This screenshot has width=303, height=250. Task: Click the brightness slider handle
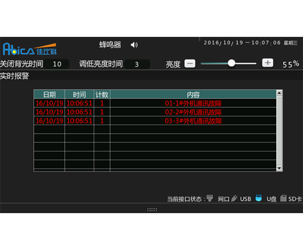[x=231, y=63]
